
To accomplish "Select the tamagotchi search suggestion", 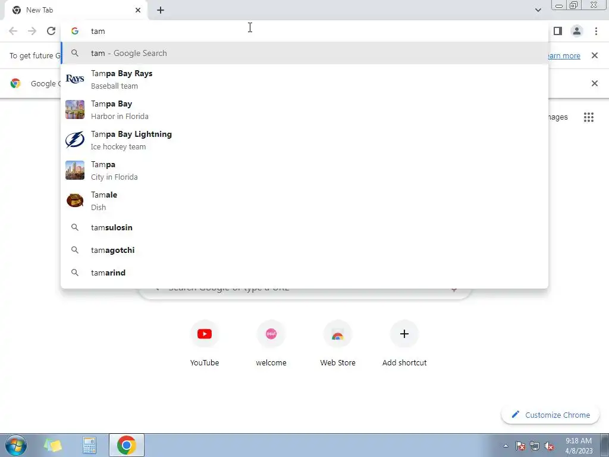I will (304, 250).
